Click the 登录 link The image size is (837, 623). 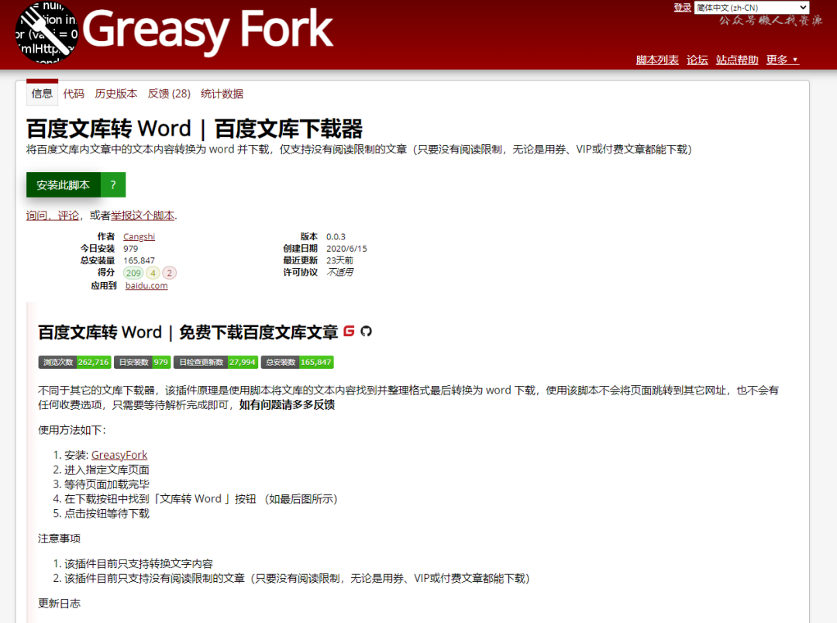point(682,8)
